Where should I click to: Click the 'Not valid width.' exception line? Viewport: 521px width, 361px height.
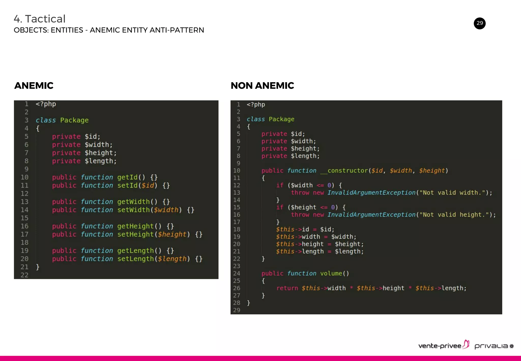point(391,193)
